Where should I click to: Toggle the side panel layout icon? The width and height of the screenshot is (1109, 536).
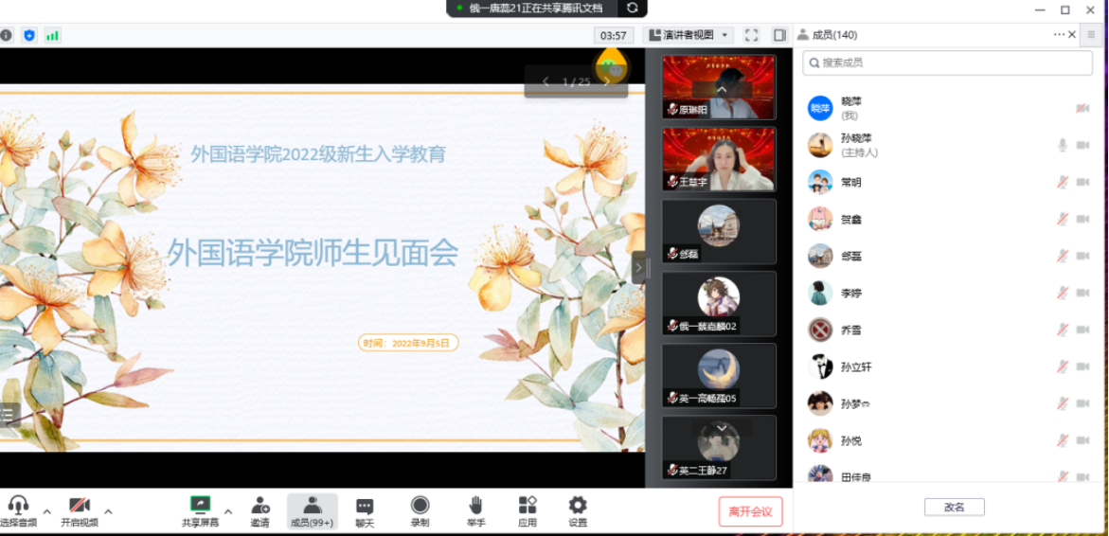point(779,35)
